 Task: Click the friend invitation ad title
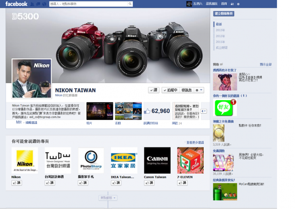click(x=230, y=96)
